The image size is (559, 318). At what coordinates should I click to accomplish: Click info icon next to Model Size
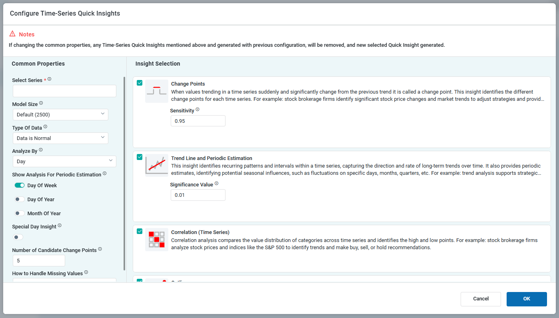coord(41,103)
